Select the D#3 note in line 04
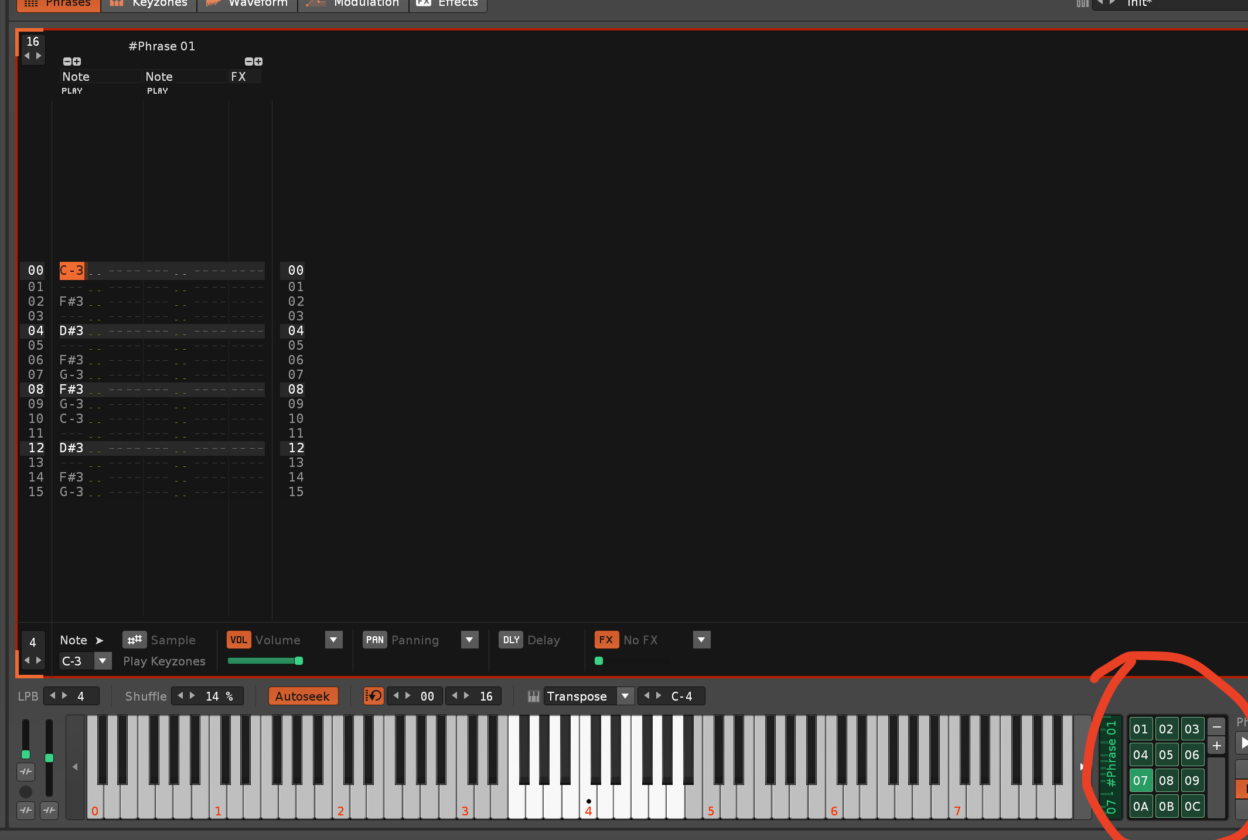The width and height of the screenshot is (1248, 840). click(71, 331)
